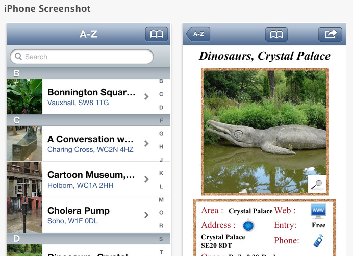Tap the compass map icon beside Address
The image size is (353, 256).
(x=248, y=225)
